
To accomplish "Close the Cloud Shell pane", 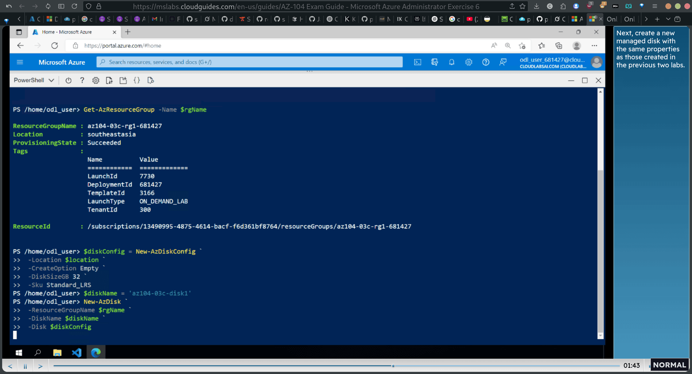I will coord(598,80).
